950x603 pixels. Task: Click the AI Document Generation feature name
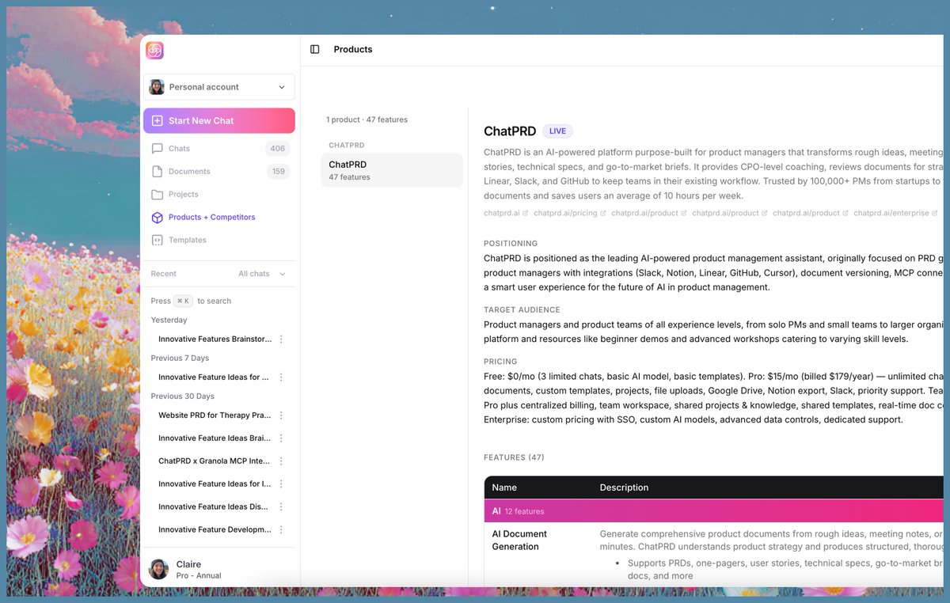coord(519,540)
